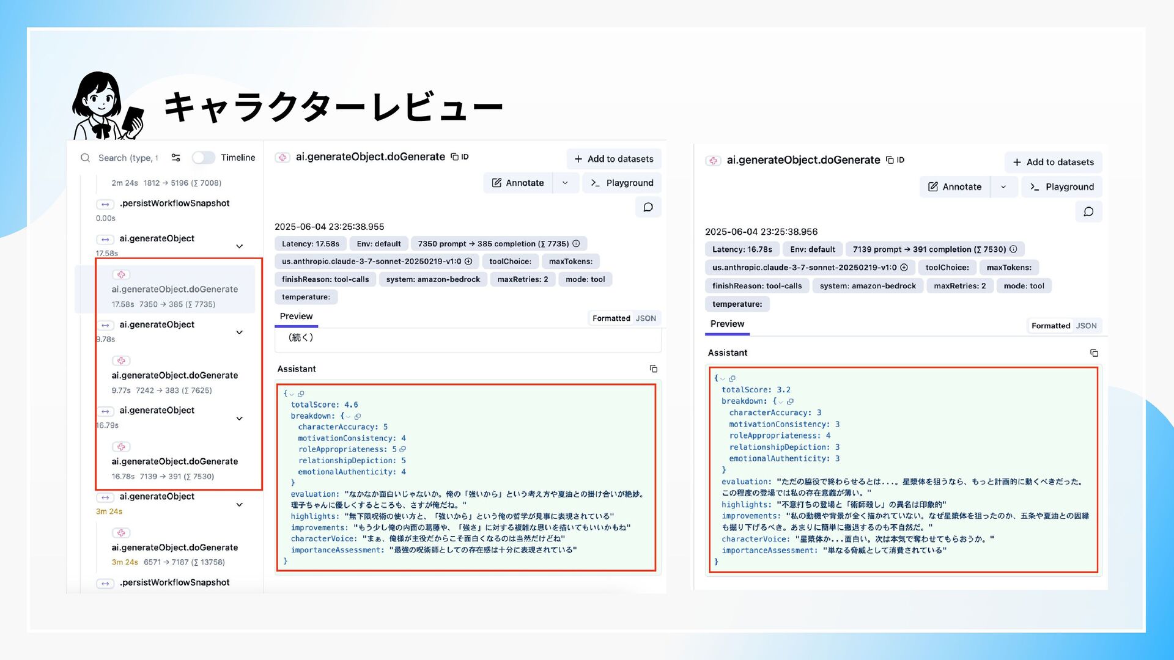Open Playground from the right panel
Viewport: 1174px width, 660px height.
(1061, 187)
